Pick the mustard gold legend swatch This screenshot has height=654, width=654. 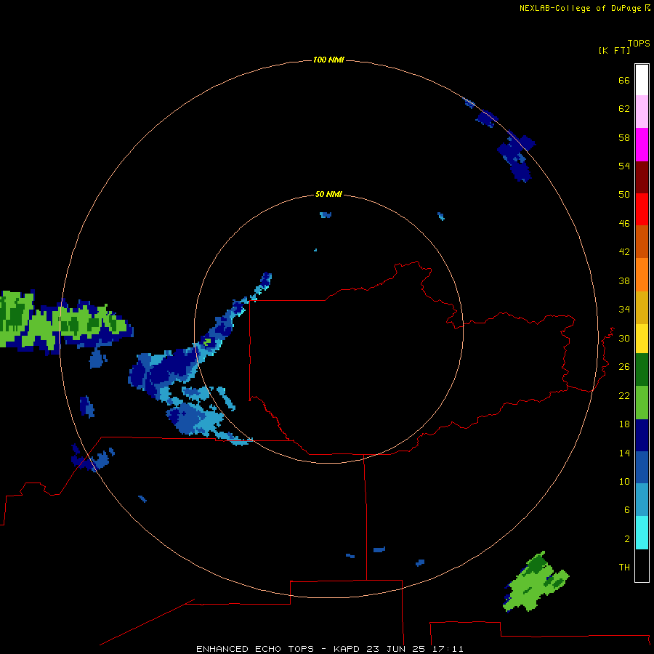coord(642,307)
